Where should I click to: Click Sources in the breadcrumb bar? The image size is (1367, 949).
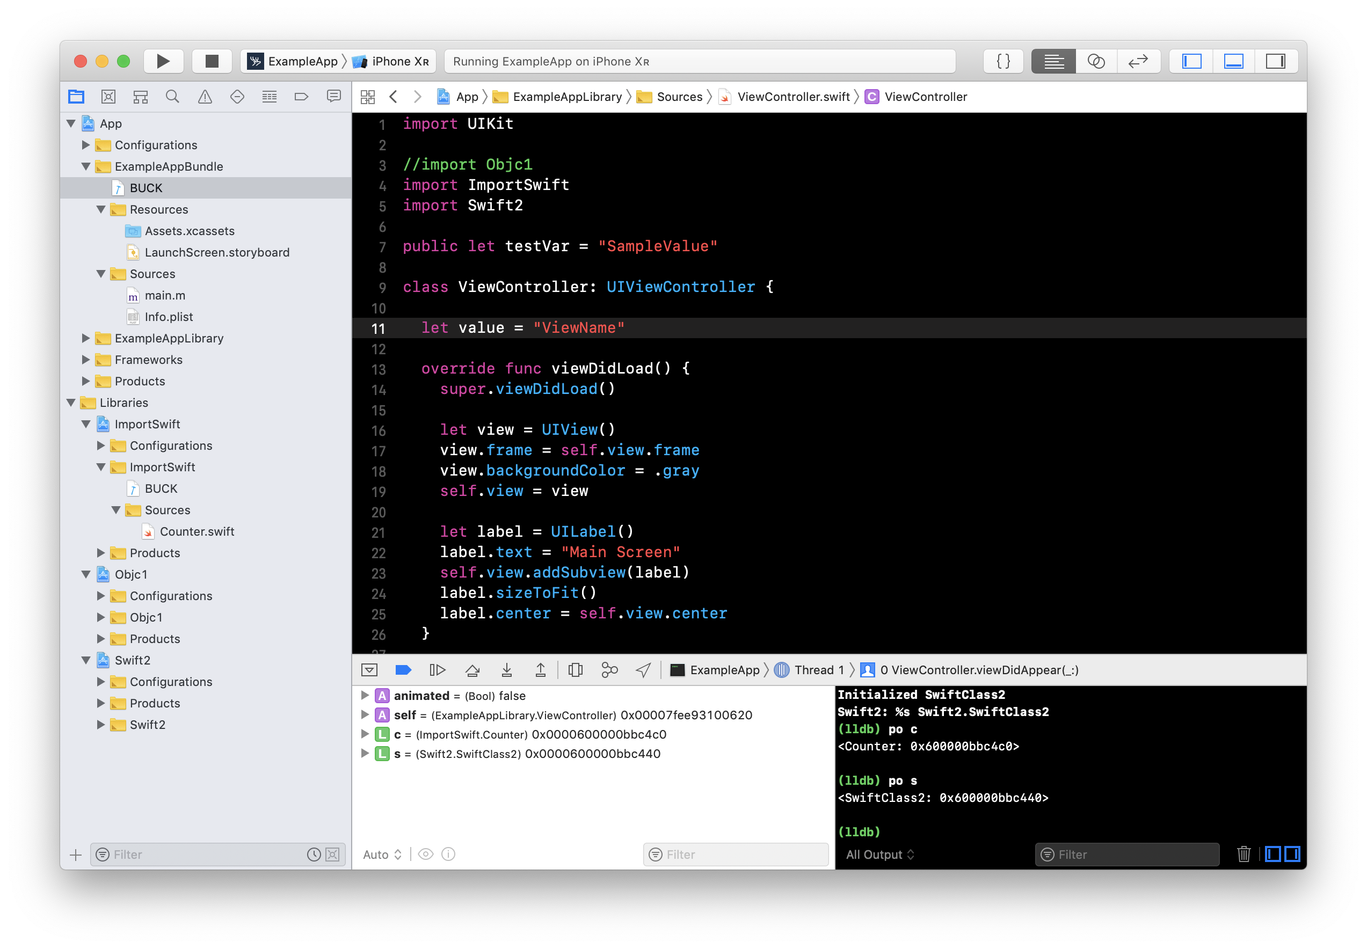(x=679, y=96)
